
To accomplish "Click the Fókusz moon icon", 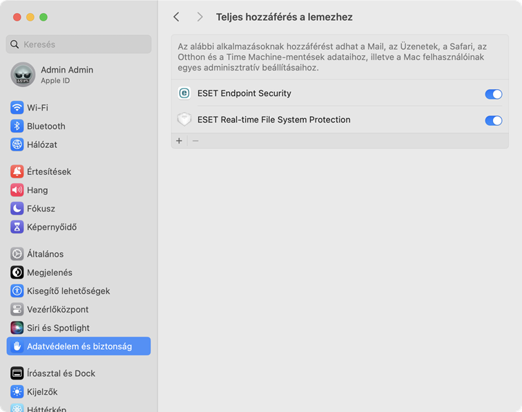I will click(x=17, y=208).
